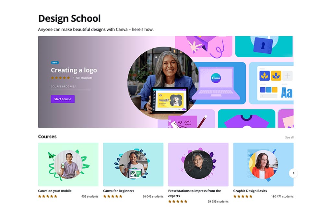Screen dimensions: 332x220
Task: Advance the courses carousel with the right arrow
Action: (x=293, y=173)
